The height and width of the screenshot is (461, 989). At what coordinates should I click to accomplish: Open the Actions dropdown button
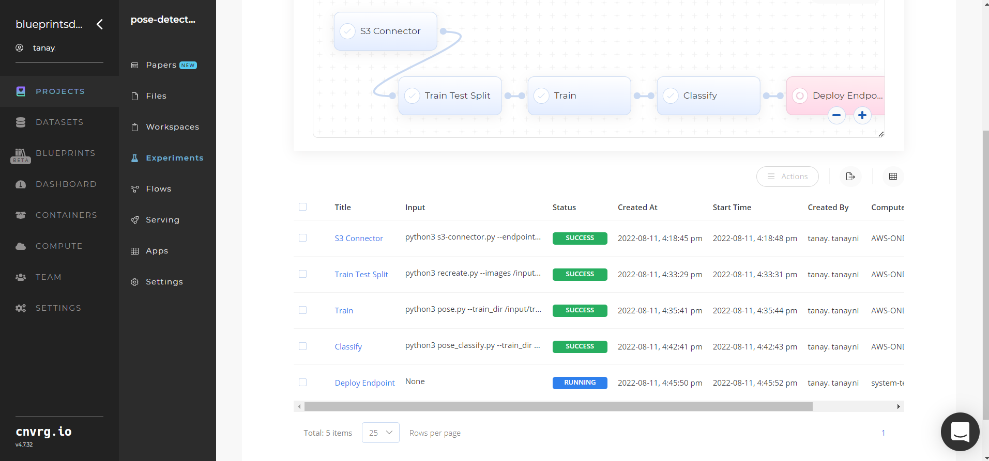787,177
